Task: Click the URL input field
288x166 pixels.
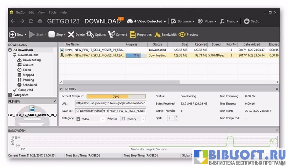Action: point(111,103)
